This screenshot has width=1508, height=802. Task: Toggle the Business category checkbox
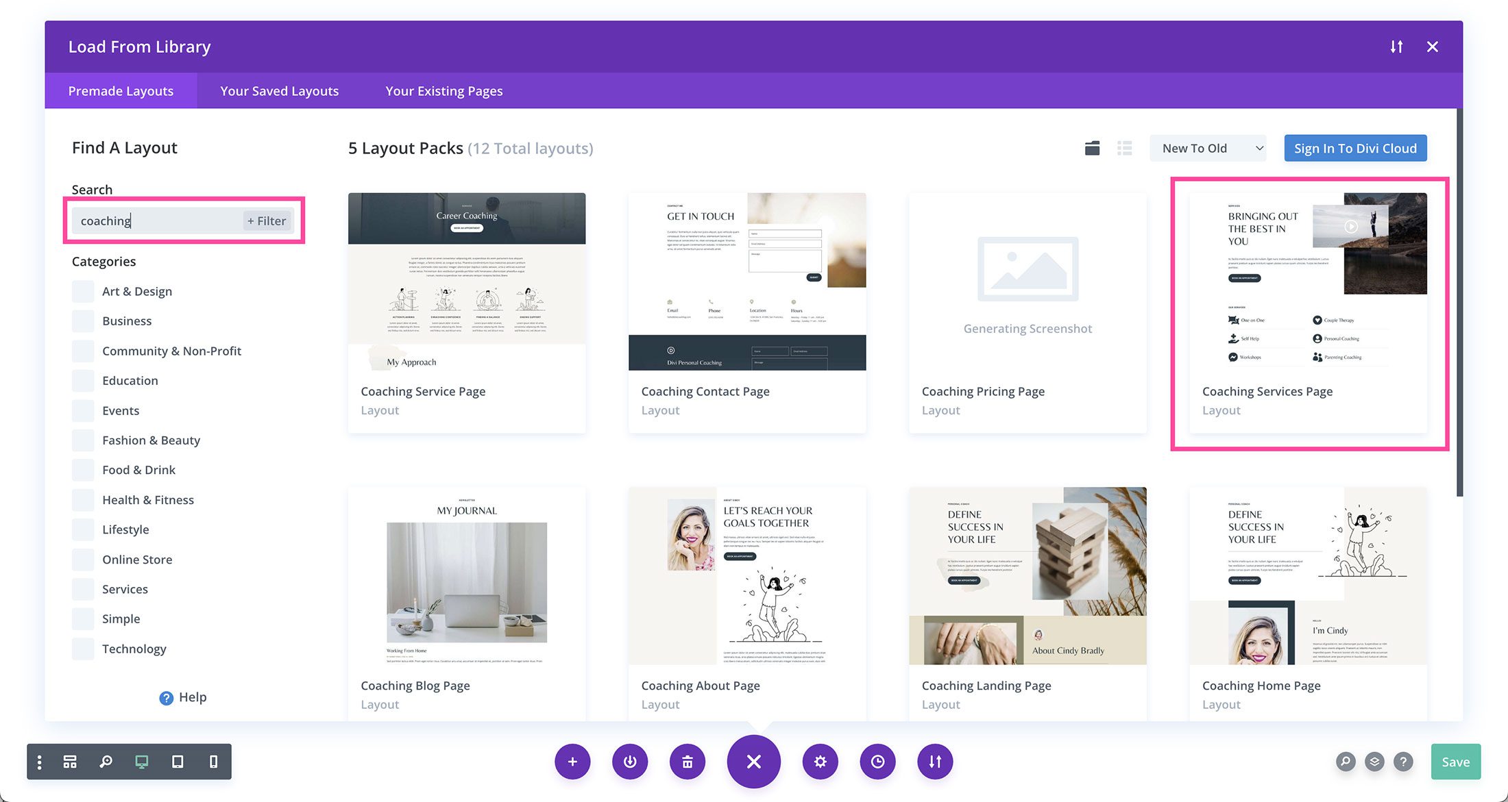click(82, 320)
